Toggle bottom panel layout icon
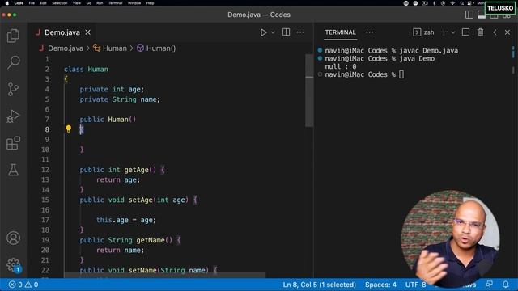 point(482,15)
